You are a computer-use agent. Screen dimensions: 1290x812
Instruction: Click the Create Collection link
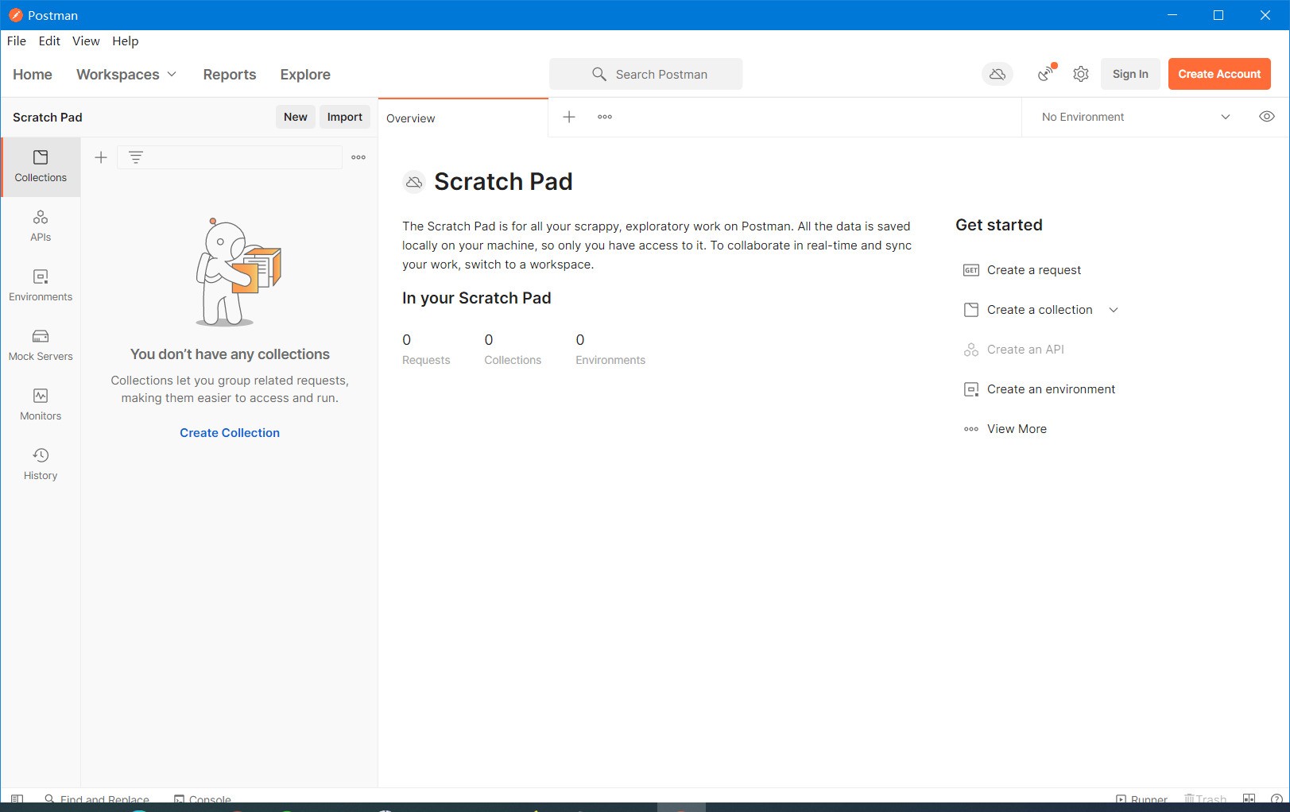click(230, 433)
